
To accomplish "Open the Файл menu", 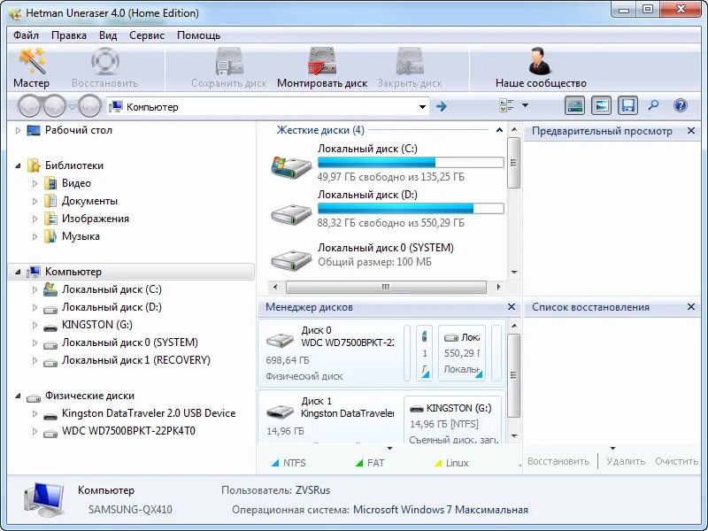I will 27,35.
